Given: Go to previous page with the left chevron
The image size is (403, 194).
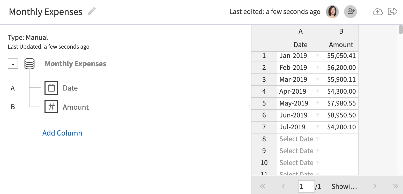Looking at the screenshot, I should point(283,186).
